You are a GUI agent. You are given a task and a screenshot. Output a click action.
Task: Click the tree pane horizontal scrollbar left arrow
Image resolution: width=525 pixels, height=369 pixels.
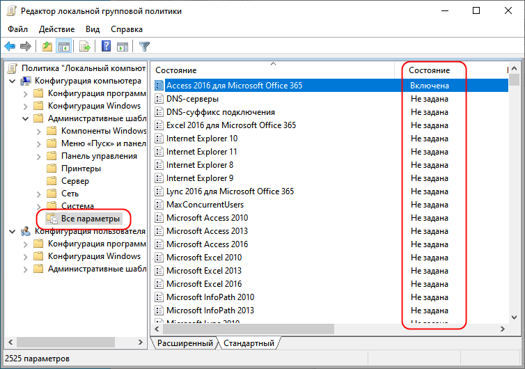[10, 343]
